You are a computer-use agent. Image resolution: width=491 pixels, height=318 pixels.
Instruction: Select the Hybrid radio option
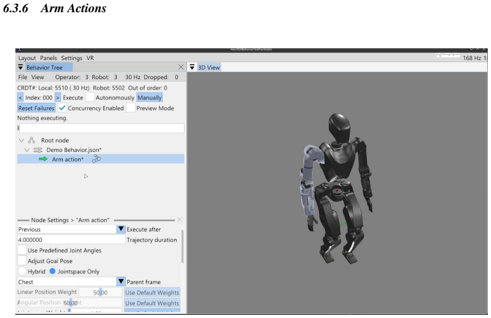click(22, 271)
